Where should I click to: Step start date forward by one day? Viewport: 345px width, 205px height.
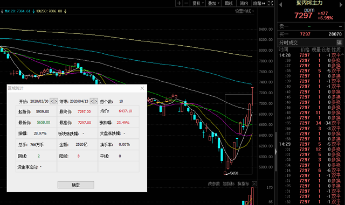[56, 101]
